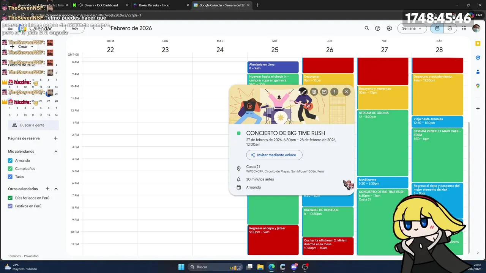Open Task View on the taskbar
Screen dimensions: 486x273
click(250, 267)
